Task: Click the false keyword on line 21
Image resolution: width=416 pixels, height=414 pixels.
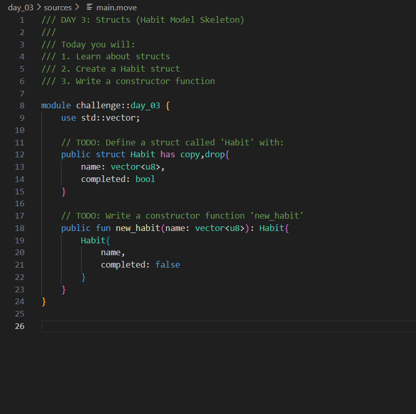Action: tap(167, 264)
